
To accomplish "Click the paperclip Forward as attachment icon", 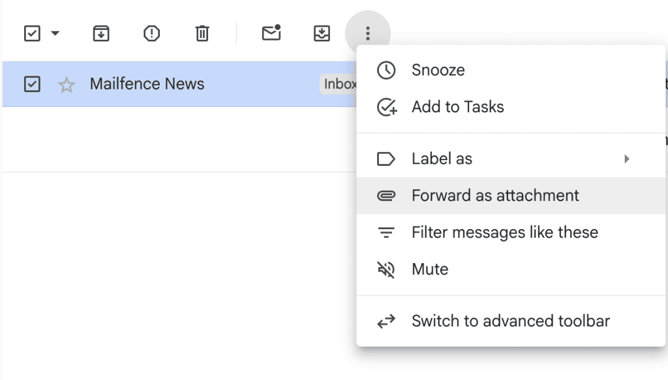I will (386, 195).
